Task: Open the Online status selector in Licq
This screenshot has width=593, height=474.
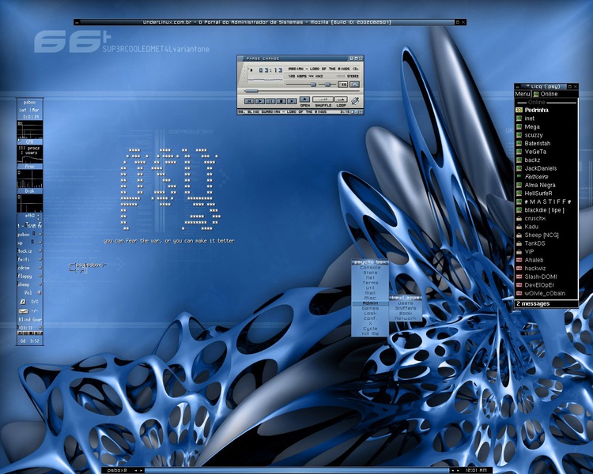Action: (546, 94)
